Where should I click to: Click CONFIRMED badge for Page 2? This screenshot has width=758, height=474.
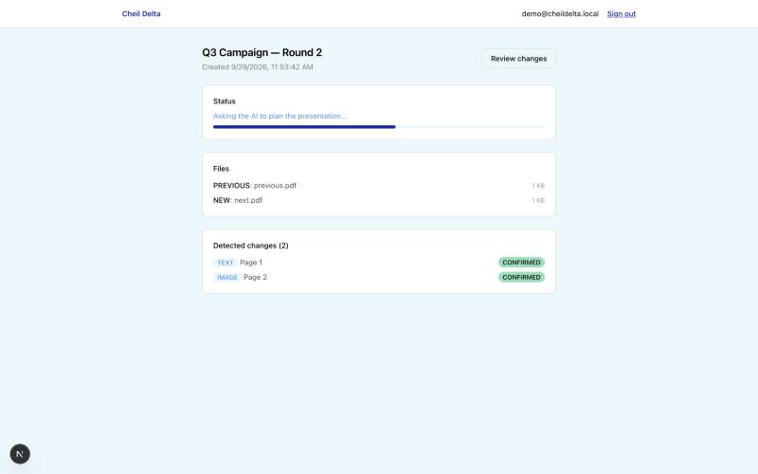(522, 277)
